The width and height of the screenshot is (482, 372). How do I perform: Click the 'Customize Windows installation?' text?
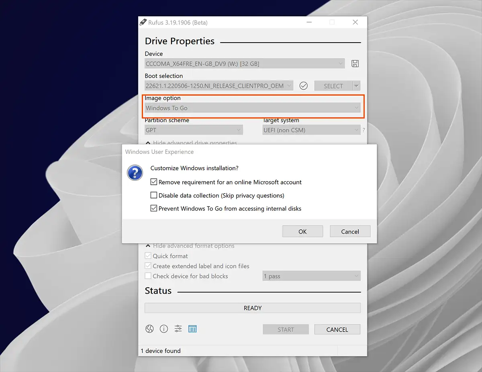[194, 168]
